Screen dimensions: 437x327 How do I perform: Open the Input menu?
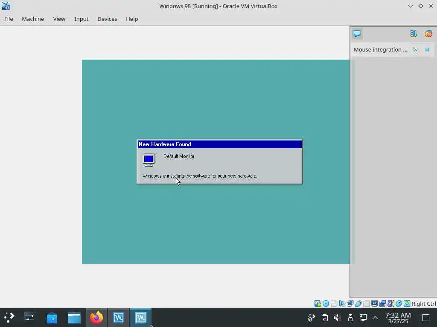[x=81, y=19]
